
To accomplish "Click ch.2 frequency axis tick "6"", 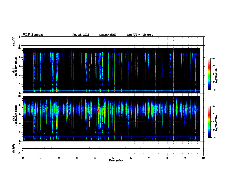I will click(x=20, y=114).
